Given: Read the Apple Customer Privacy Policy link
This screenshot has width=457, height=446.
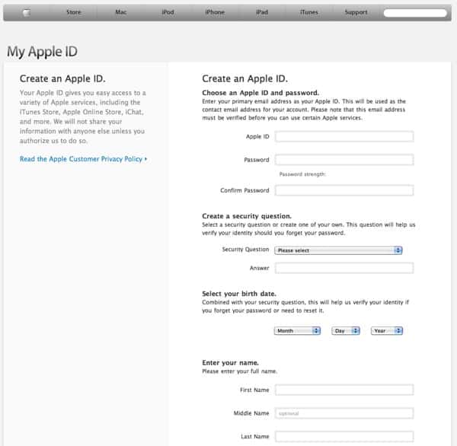Looking at the screenshot, I should [83, 159].
